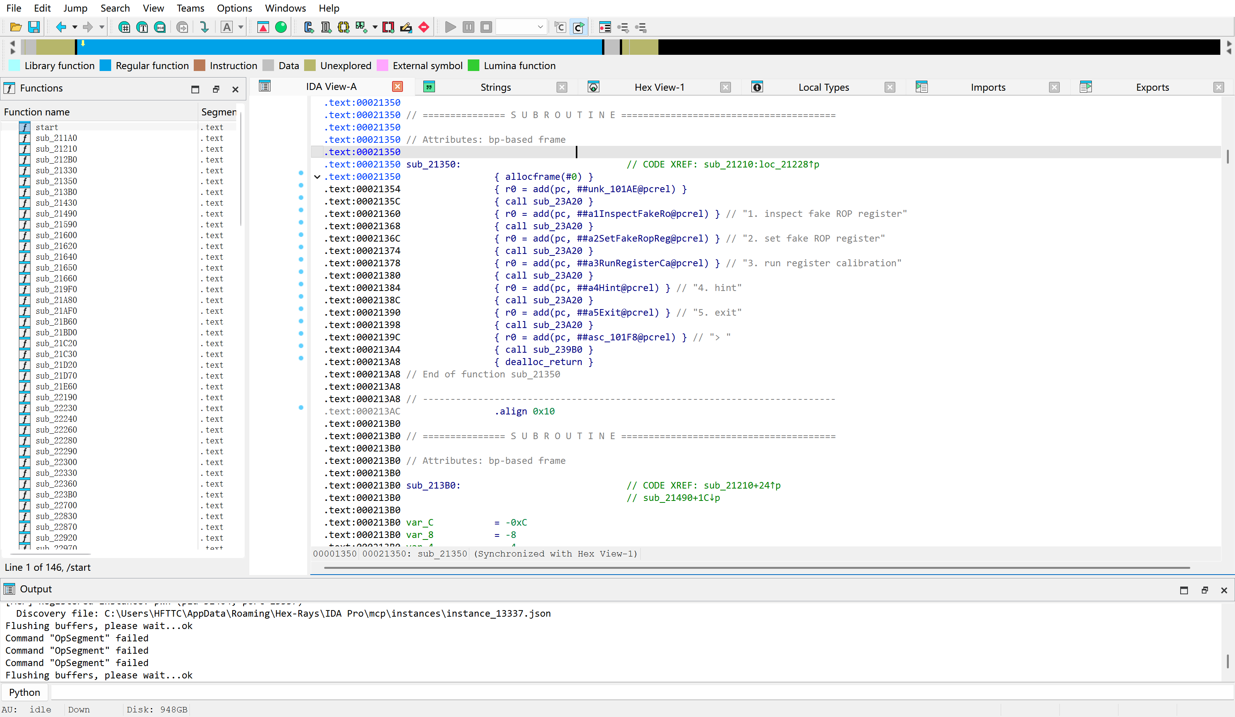This screenshot has width=1235, height=717.
Task: Open the Options menu
Action: [234, 8]
